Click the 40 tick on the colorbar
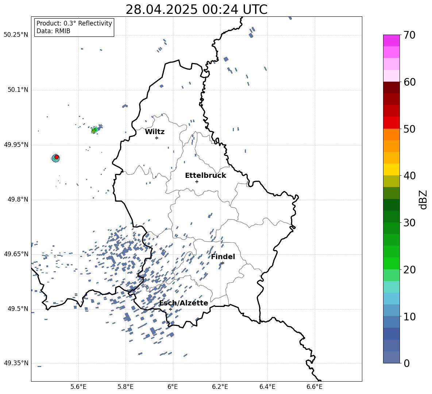 pos(409,176)
